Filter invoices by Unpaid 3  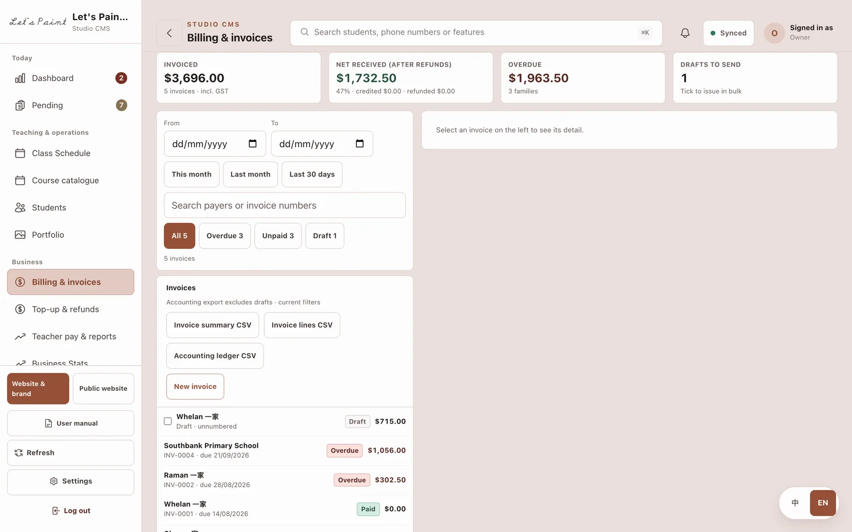pyautogui.click(x=278, y=236)
